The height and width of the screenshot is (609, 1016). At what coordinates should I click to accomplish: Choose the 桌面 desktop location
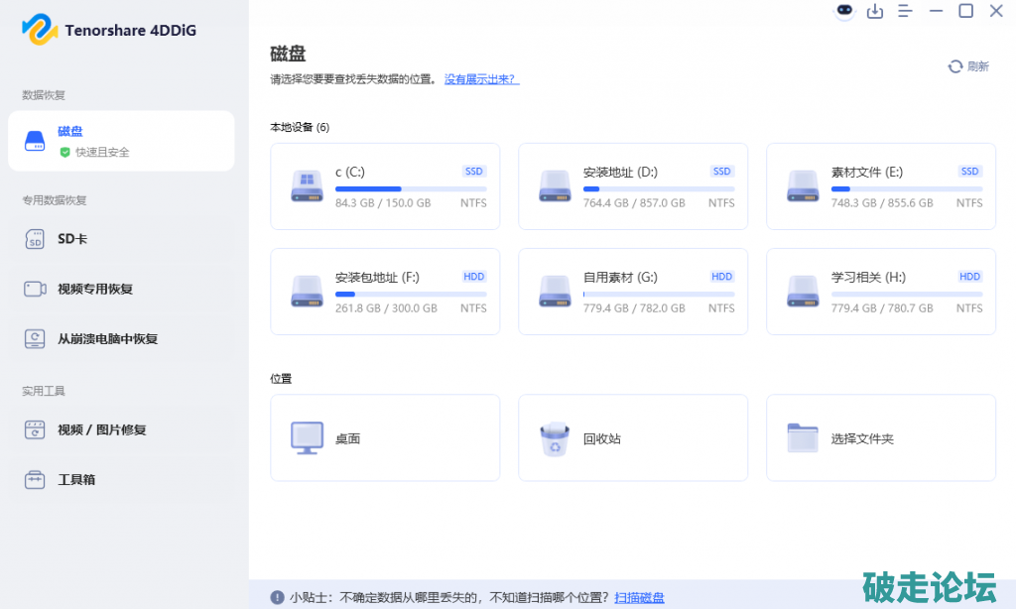pyautogui.click(x=385, y=437)
